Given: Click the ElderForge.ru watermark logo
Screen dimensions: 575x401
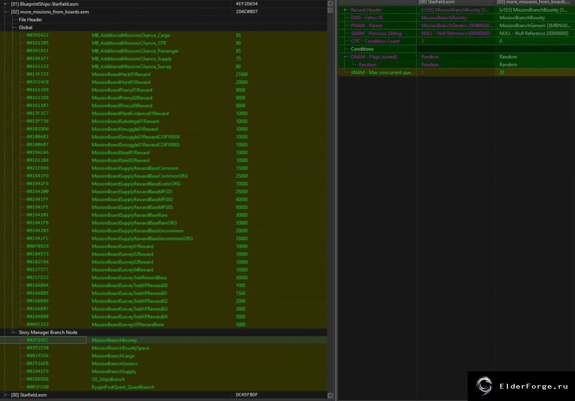Looking at the screenshot, I should click(483, 386).
